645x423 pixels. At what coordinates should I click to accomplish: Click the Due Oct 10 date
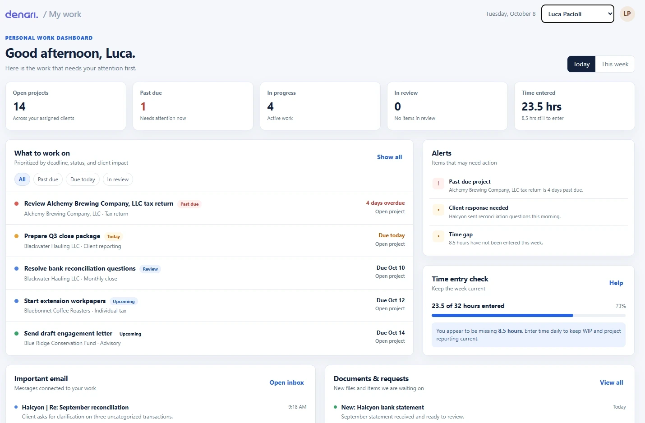pos(391,268)
